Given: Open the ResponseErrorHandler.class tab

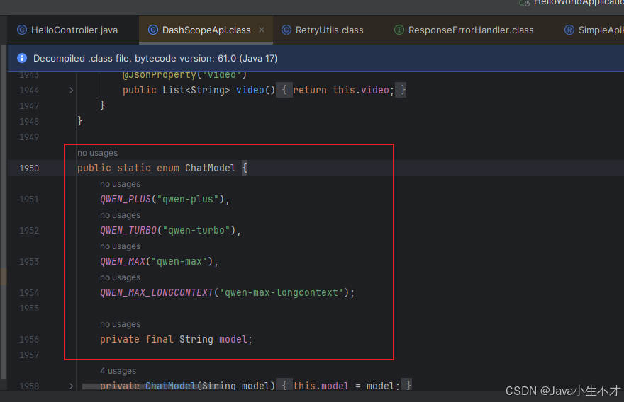Looking at the screenshot, I should point(464,30).
